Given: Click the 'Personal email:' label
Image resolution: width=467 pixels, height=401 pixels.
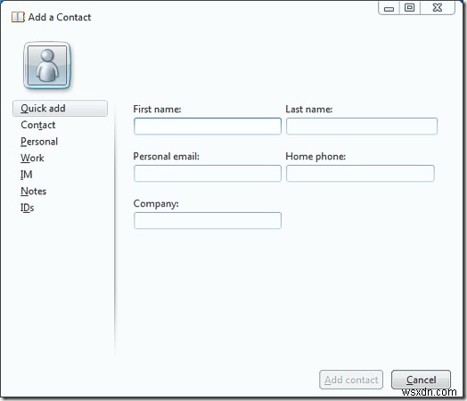Looking at the screenshot, I should tap(166, 157).
